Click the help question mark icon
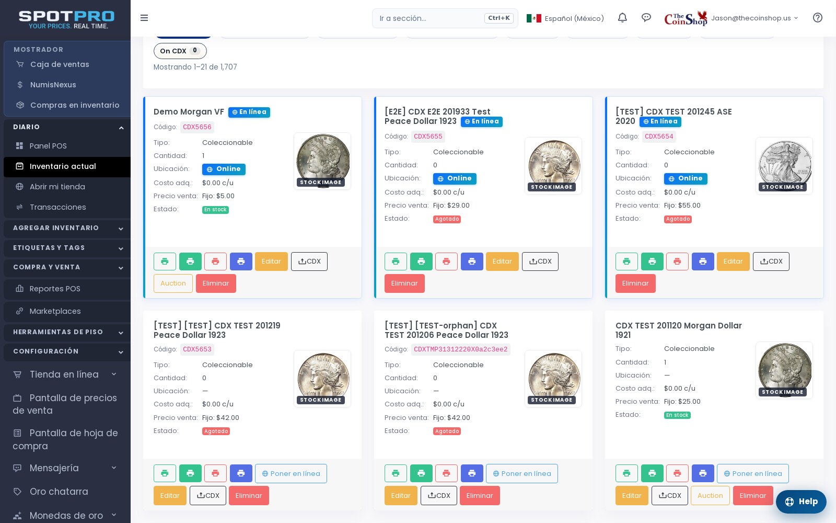This screenshot has width=836, height=523. 818,18
